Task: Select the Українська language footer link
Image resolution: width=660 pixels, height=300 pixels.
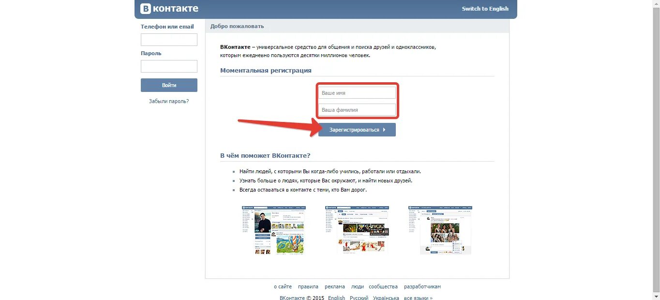Action: pos(386,298)
